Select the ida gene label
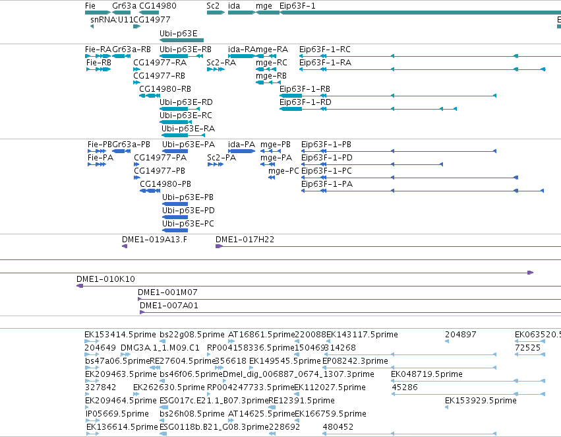 pos(234,6)
